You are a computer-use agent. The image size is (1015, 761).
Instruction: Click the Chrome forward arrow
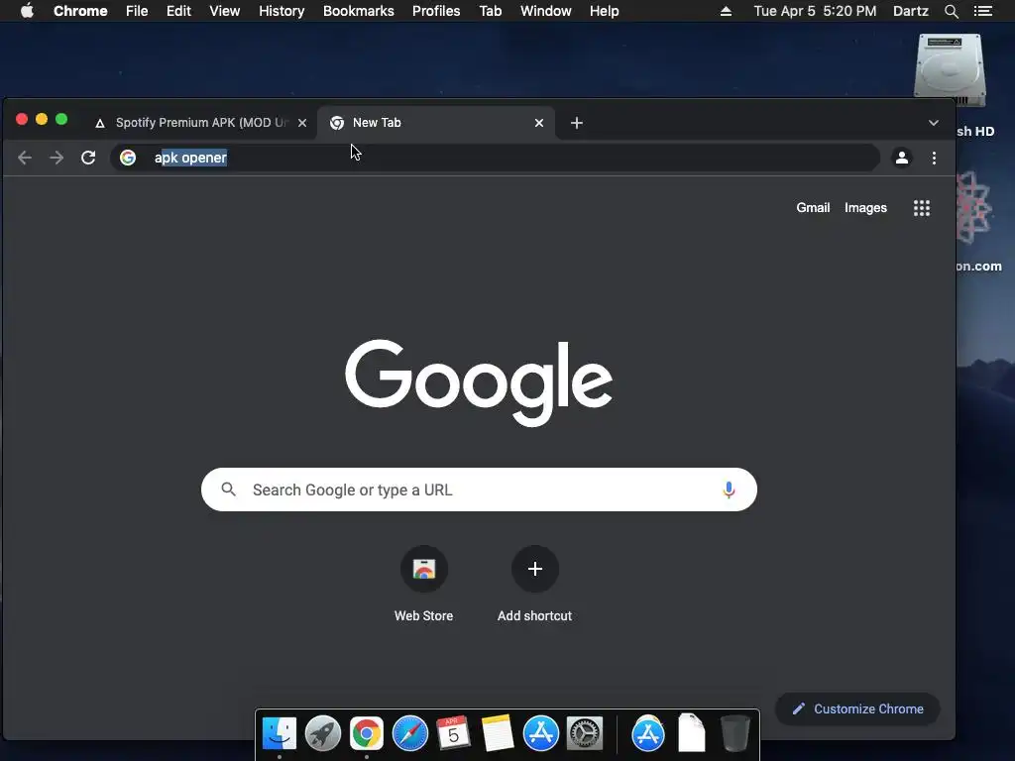pyautogui.click(x=56, y=158)
